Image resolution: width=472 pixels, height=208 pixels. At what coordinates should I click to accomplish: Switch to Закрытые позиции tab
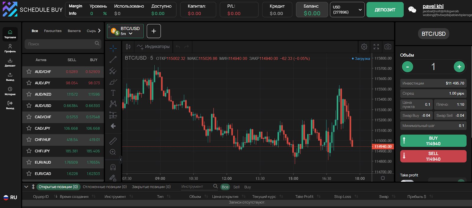coord(151,187)
